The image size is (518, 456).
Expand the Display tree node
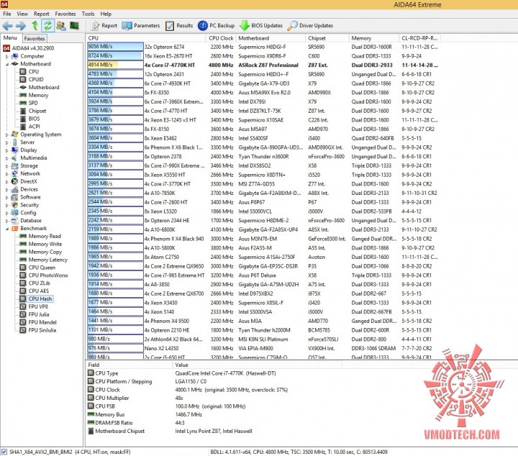(7, 150)
